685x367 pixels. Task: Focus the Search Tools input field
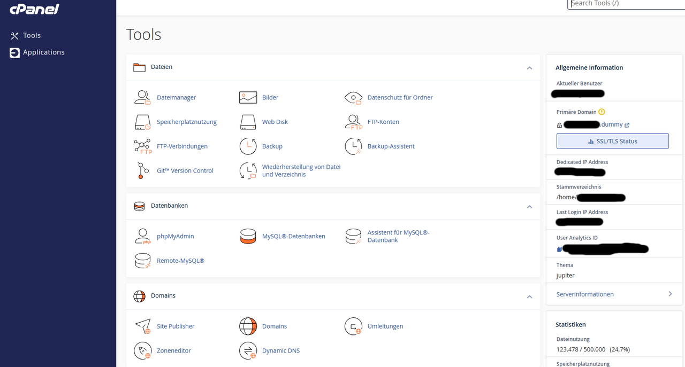[x=626, y=4]
